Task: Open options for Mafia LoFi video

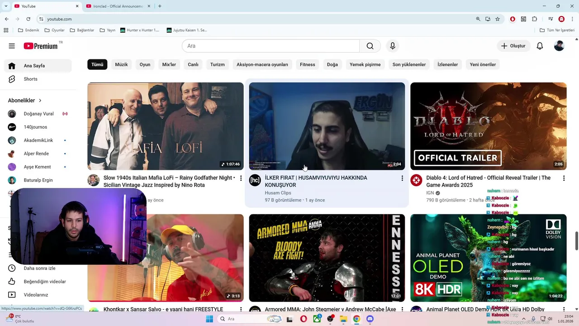Action: tap(241, 178)
